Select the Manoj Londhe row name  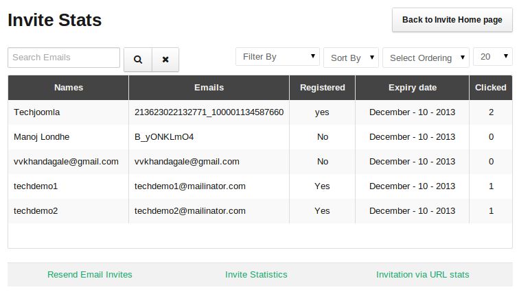click(43, 136)
